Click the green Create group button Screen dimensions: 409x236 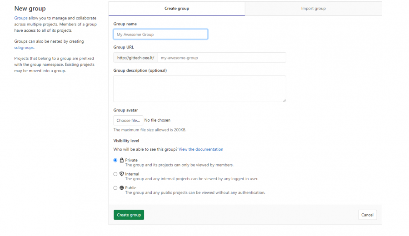tap(129, 215)
